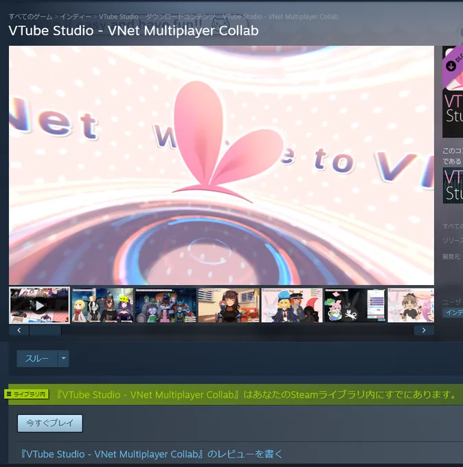Open the インディー breadcrumb link

pyautogui.click(x=76, y=16)
